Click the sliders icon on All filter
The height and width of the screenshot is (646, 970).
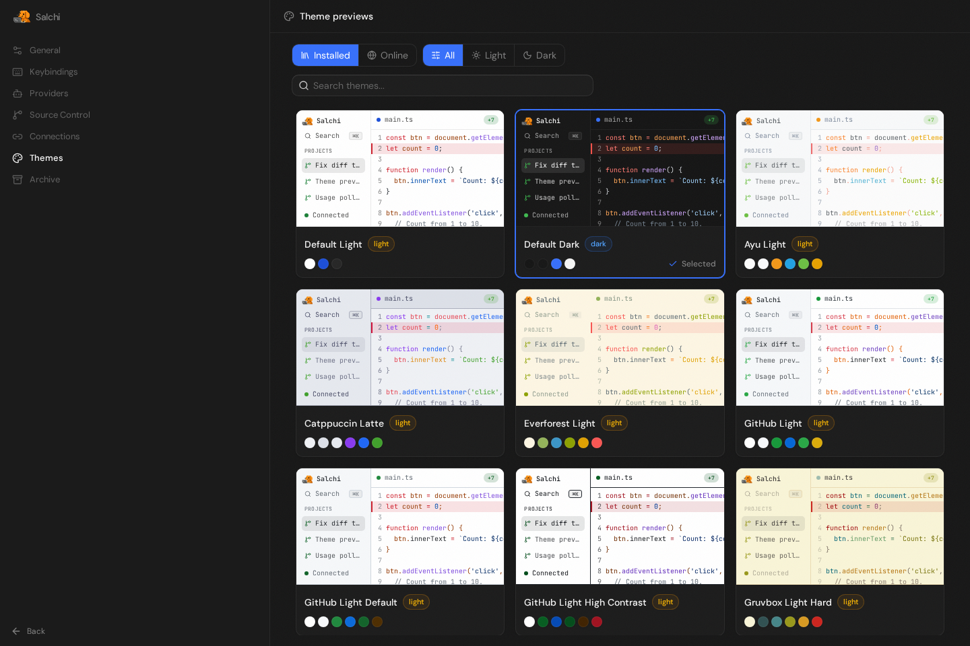[436, 55]
